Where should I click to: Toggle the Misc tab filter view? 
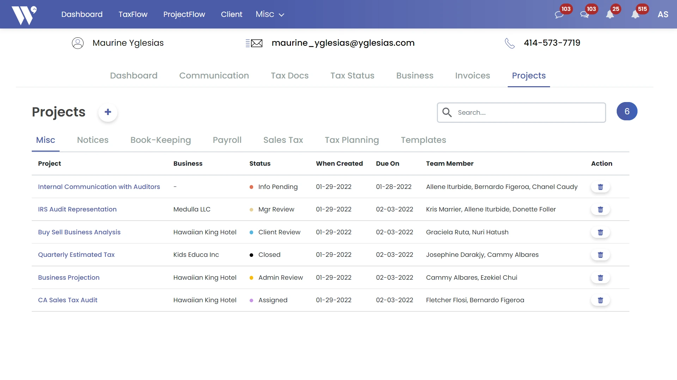point(45,140)
